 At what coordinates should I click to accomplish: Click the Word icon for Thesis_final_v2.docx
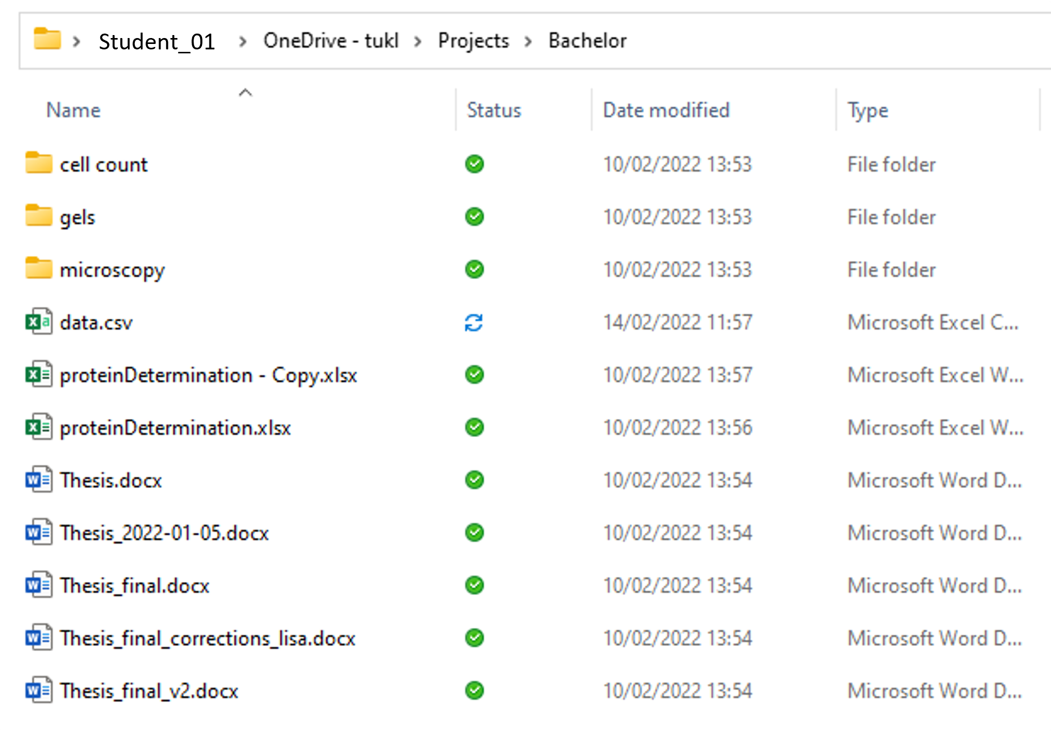coord(39,690)
